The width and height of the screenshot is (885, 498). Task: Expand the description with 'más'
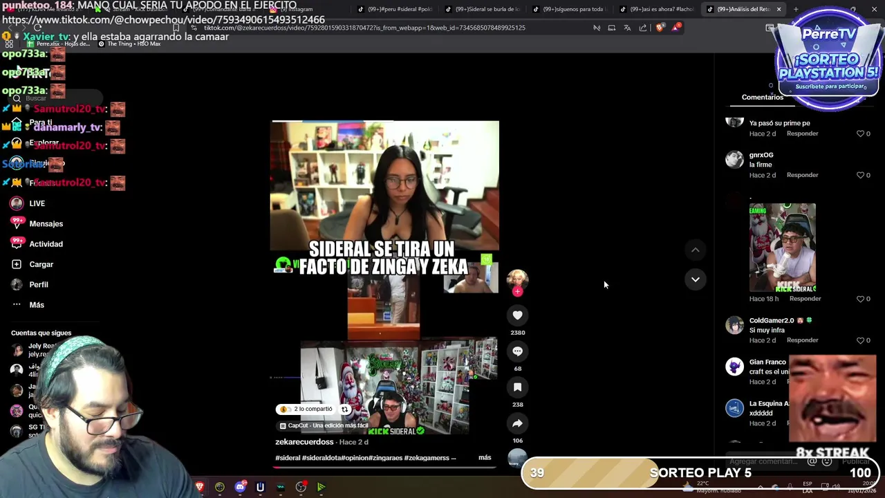tap(485, 457)
